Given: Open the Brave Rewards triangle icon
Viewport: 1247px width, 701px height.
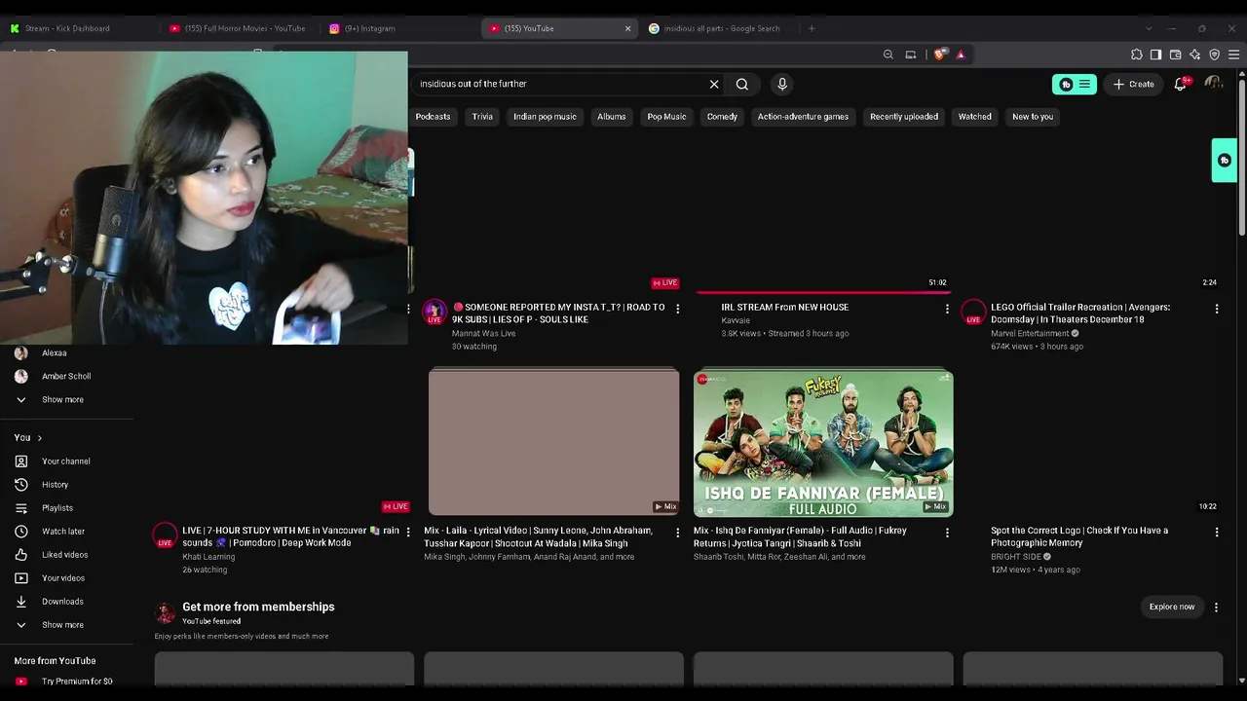Looking at the screenshot, I should 961,55.
